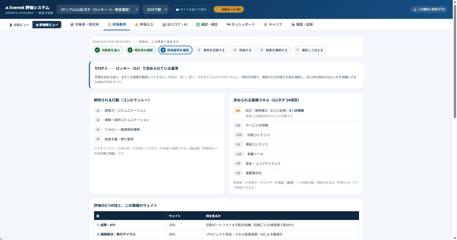This screenshot has height=240, width=457.
Task: Click the save icon on この端末に保存
Action: point(415,9)
